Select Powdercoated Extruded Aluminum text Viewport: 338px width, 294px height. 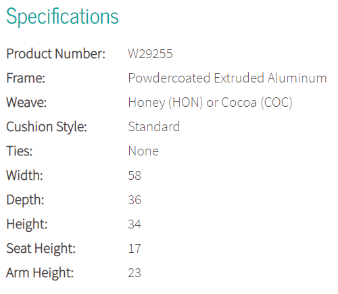coord(227,78)
